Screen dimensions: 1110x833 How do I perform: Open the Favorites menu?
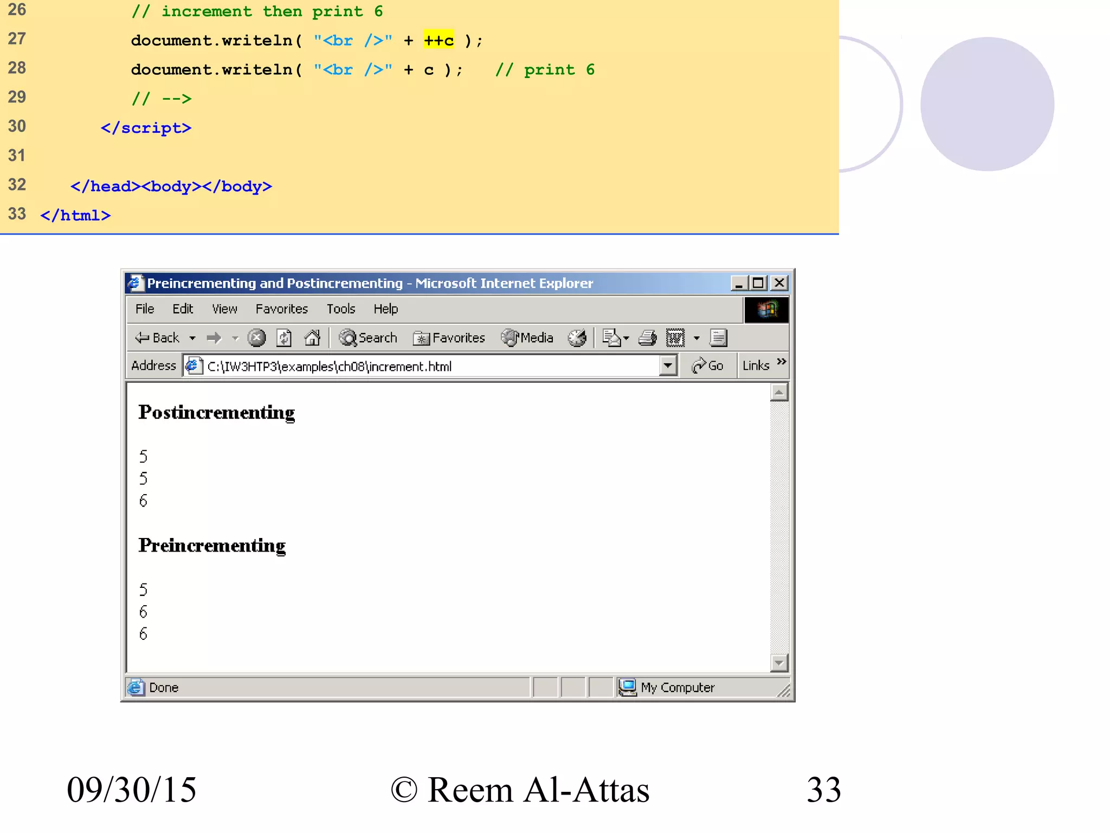click(281, 309)
